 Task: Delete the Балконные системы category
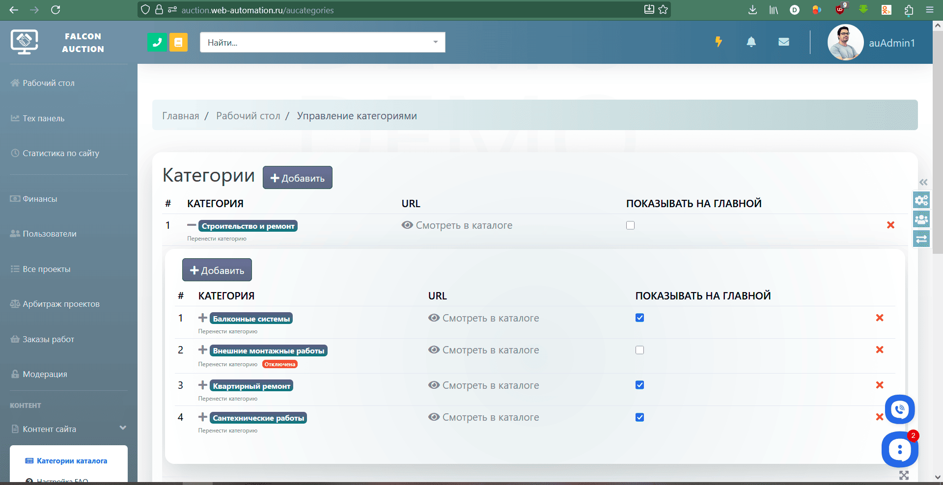[x=879, y=318]
